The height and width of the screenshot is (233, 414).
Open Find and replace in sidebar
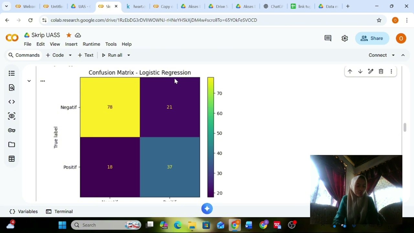click(12, 88)
